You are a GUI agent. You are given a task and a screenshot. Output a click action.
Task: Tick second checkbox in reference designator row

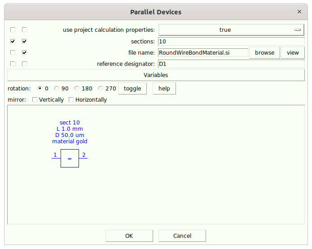(24, 64)
